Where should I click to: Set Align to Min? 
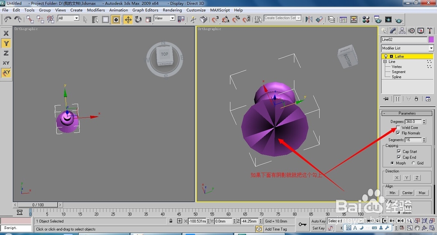[392, 193]
